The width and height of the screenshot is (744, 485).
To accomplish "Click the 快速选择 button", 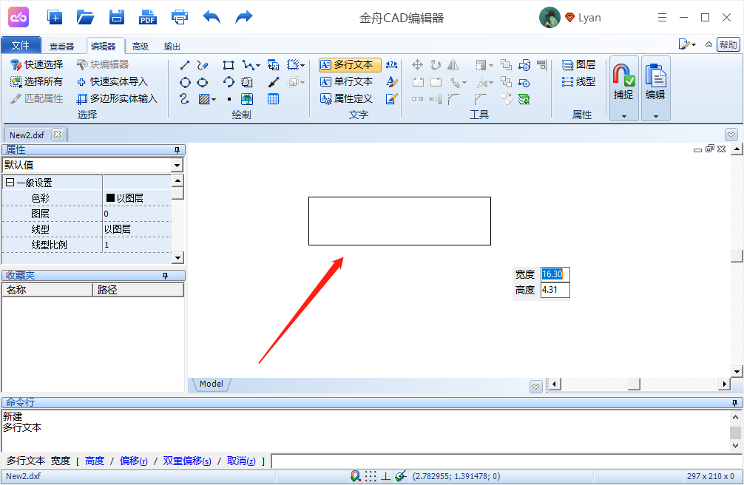I will [36, 64].
